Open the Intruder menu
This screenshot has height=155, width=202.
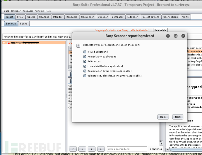[x=16, y=11]
